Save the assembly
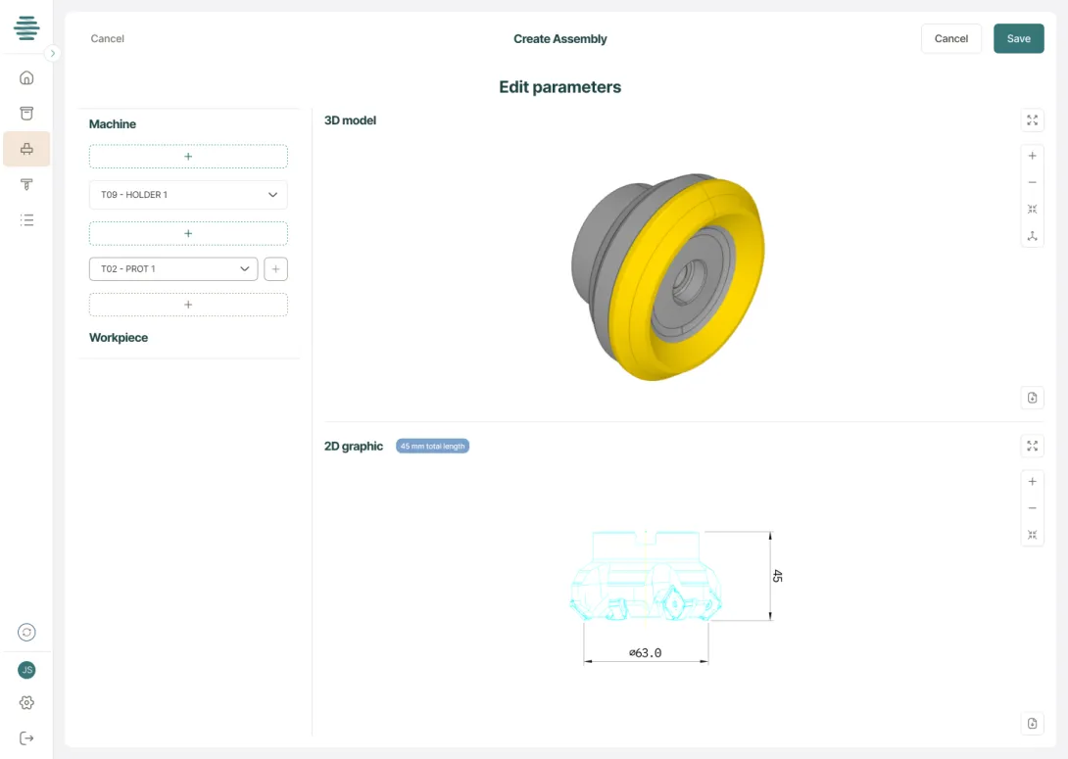 (1018, 39)
